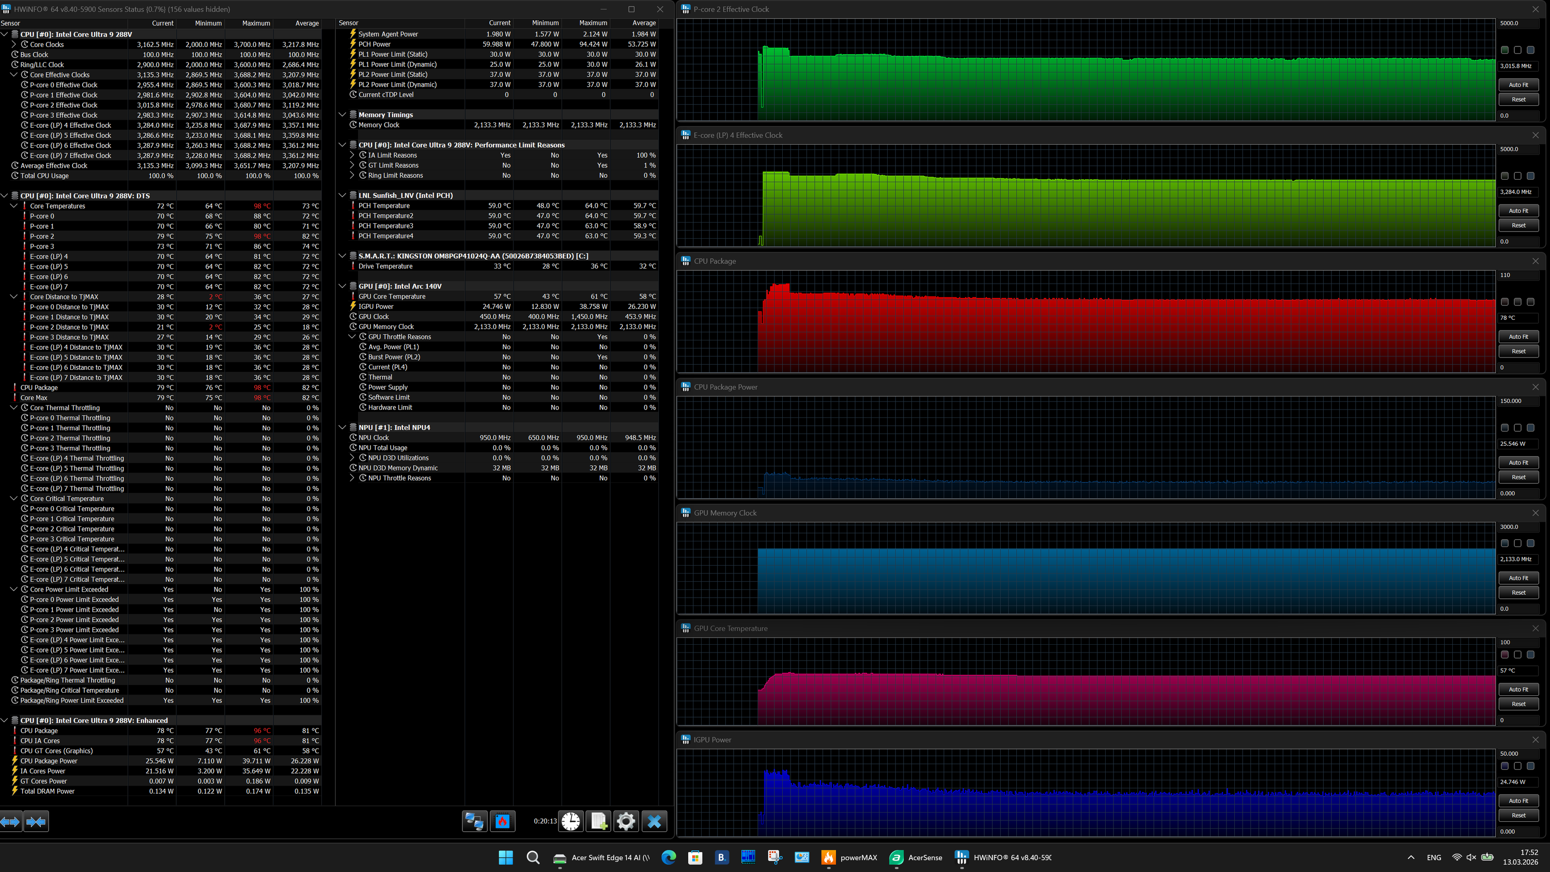This screenshot has height=872, width=1550.
Task: Toggle the middle checkbox in IGPU Power graph
Action: point(1517,766)
